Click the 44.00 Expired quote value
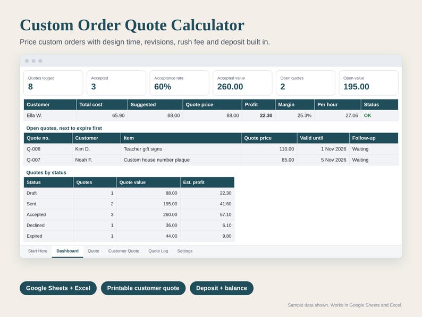The image size is (422, 317). [148, 236]
